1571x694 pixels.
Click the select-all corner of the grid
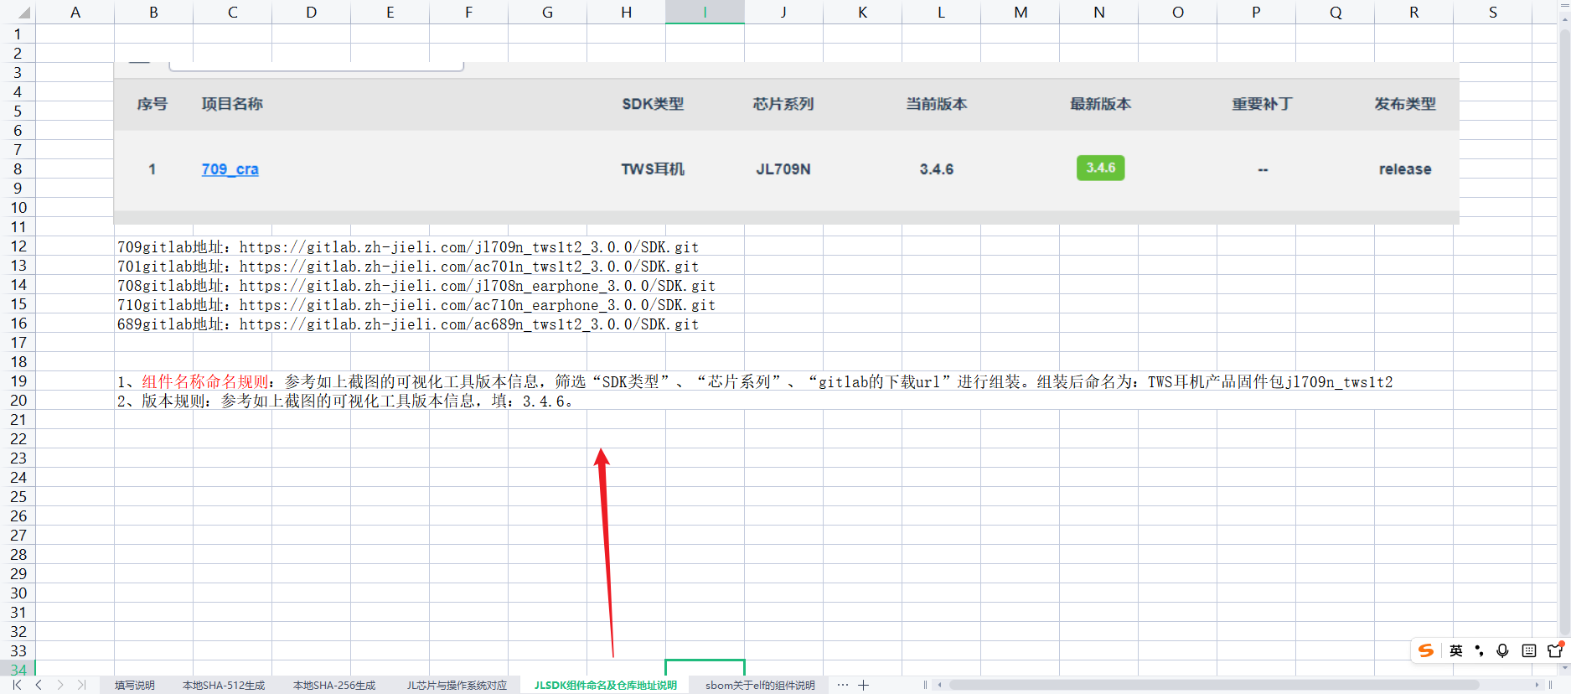(18, 12)
